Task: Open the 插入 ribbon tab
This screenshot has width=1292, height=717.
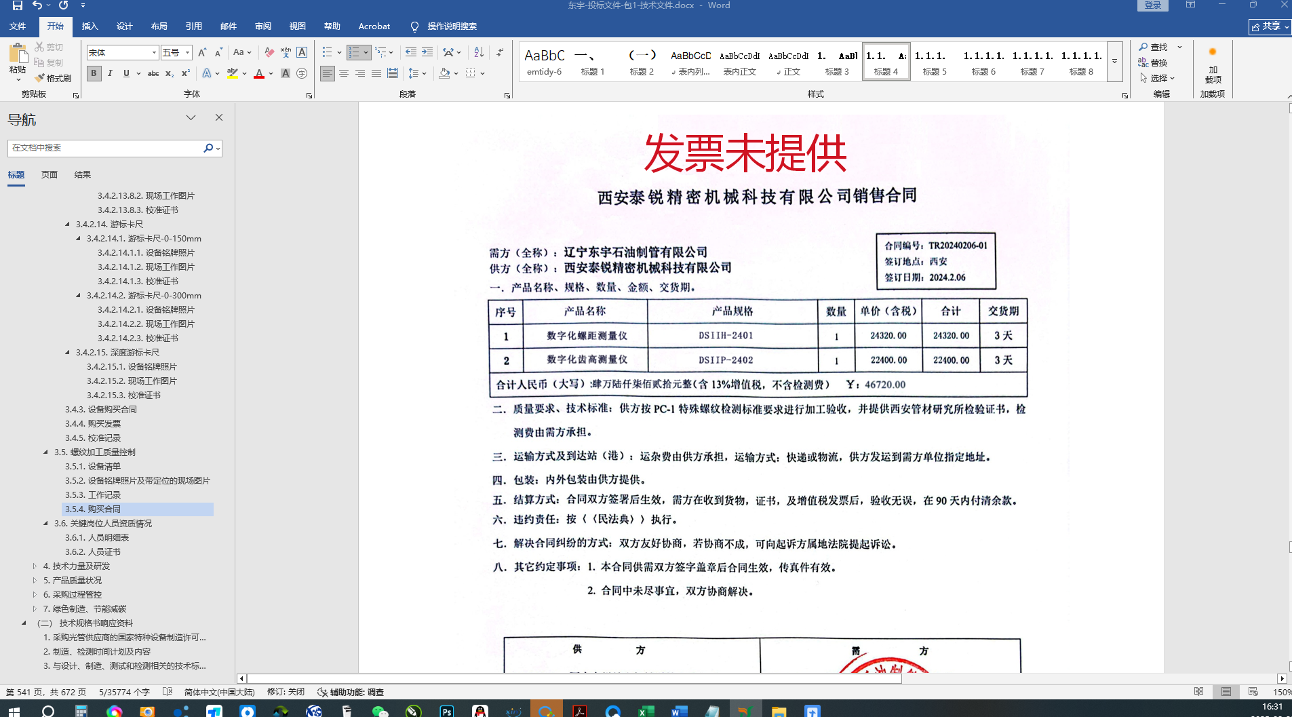Action: click(90, 26)
